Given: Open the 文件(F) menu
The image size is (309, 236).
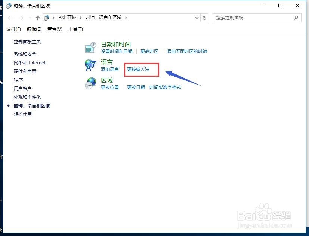Looking at the screenshot, I should tap(13, 29).
